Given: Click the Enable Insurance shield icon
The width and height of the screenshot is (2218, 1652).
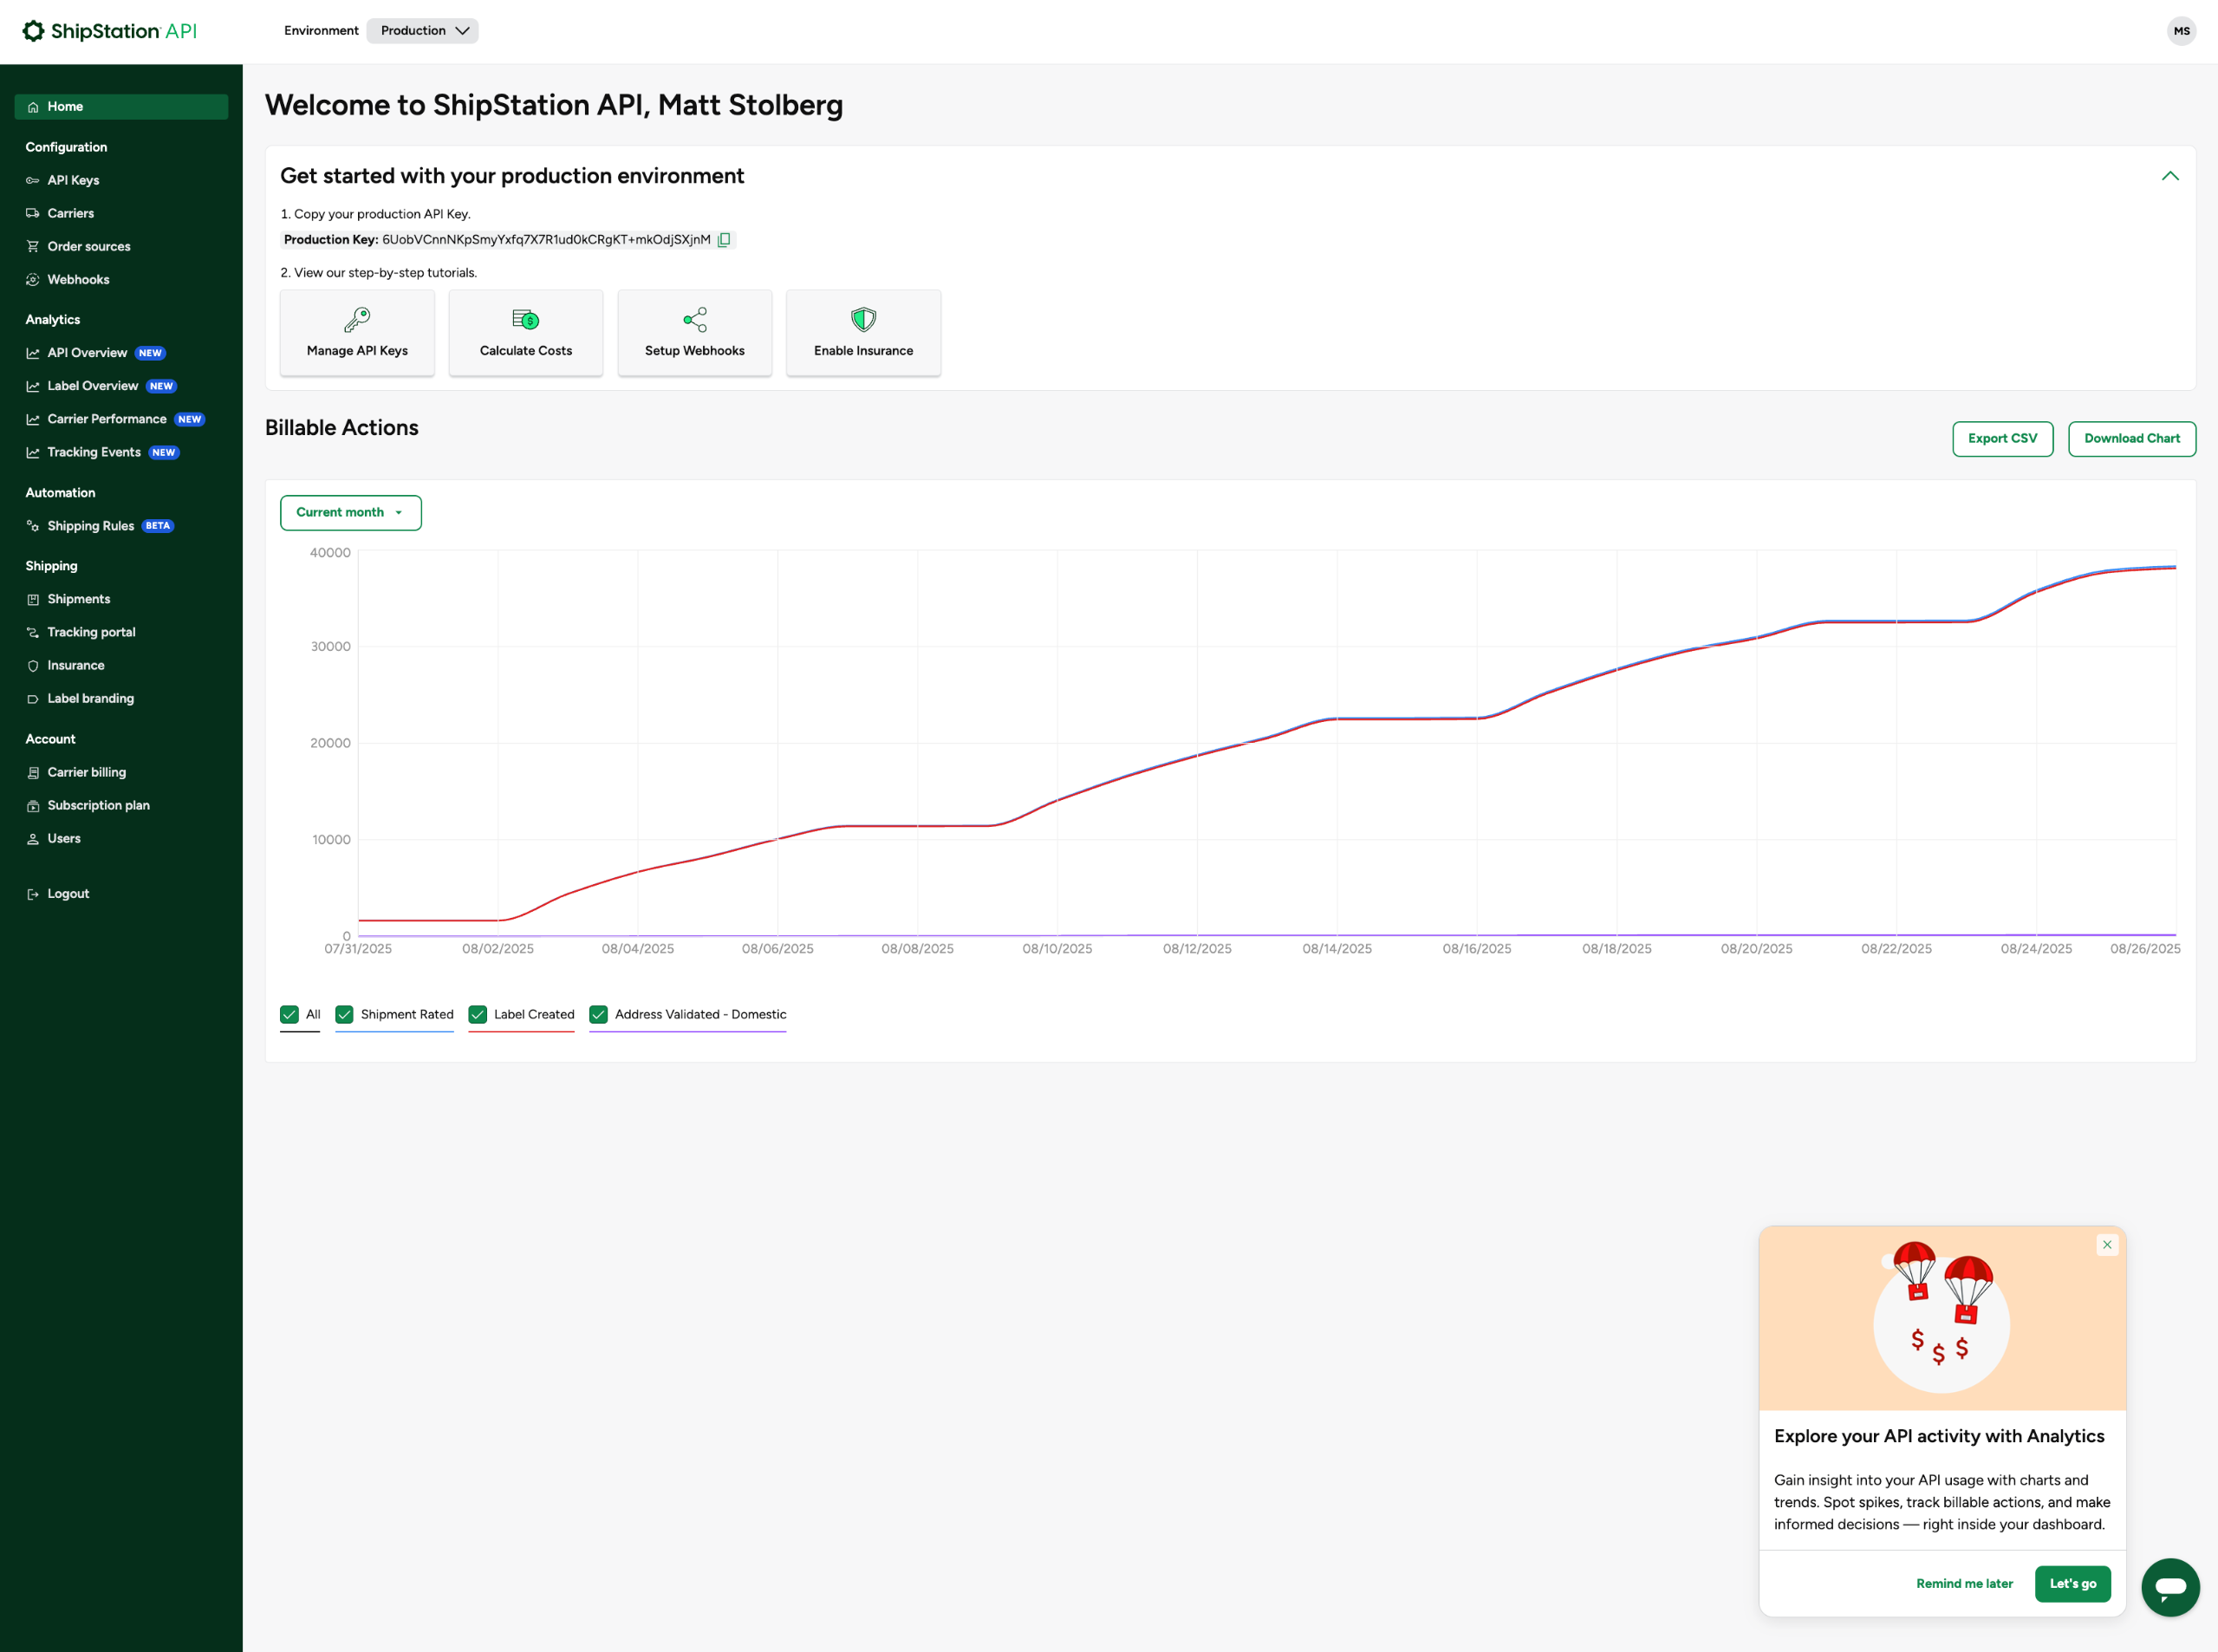Looking at the screenshot, I should coord(863,319).
